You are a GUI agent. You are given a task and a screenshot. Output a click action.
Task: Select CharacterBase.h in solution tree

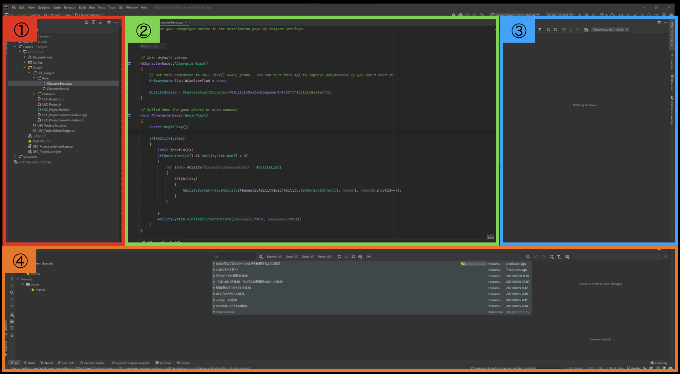coord(58,89)
